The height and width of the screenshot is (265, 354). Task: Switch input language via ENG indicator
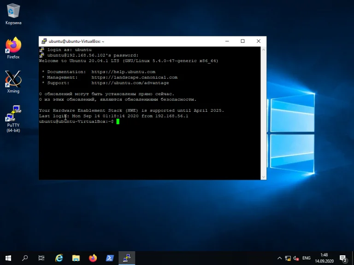307,258
